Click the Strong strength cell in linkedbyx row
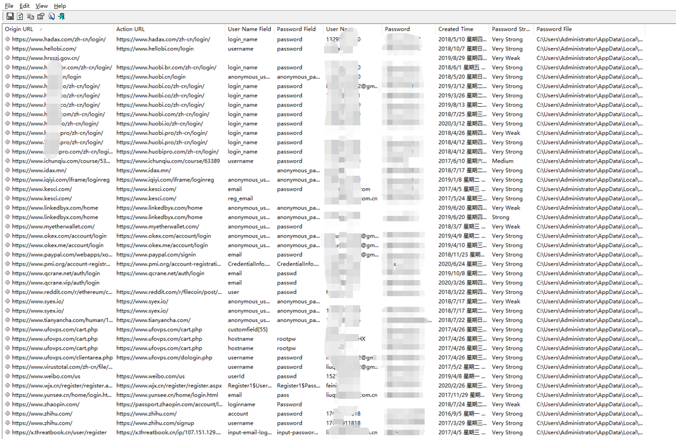Viewport: 676px width, 439px height. [x=501, y=217]
